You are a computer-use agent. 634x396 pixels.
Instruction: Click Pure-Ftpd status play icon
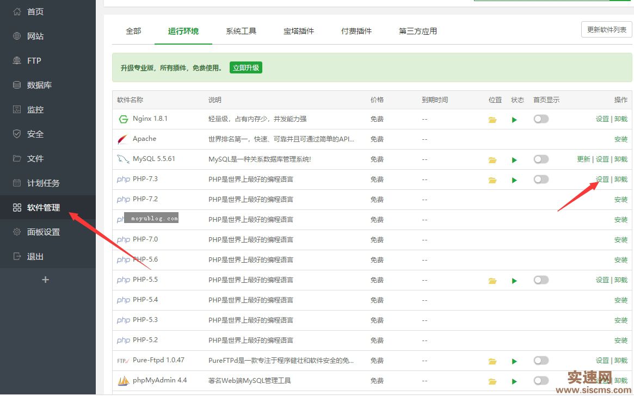[x=514, y=361]
